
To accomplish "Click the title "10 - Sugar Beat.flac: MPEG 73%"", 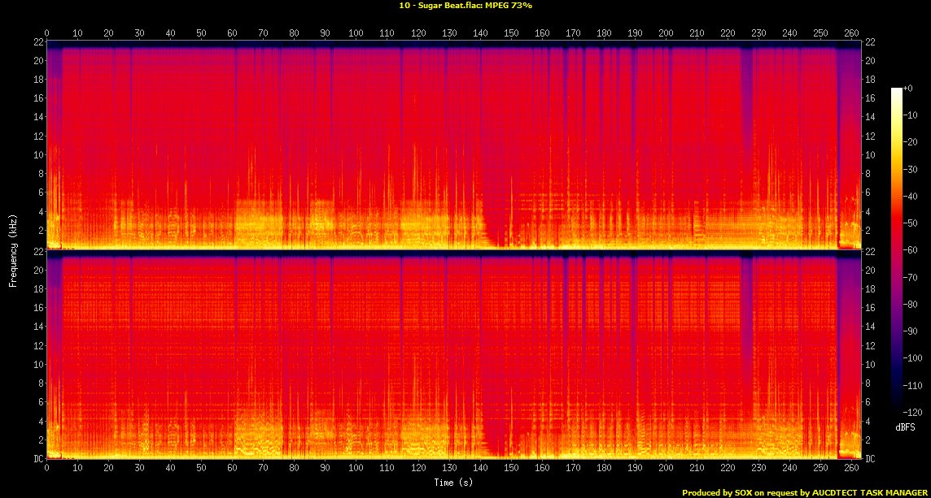I will pyautogui.click(x=465, y=5).
